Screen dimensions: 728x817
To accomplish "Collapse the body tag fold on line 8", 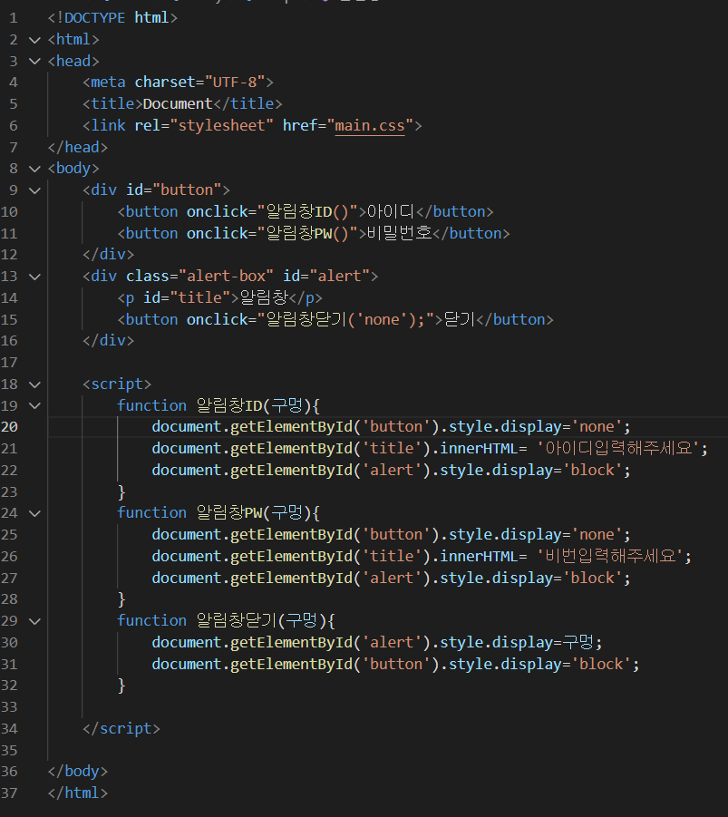I will click(34, 169).
